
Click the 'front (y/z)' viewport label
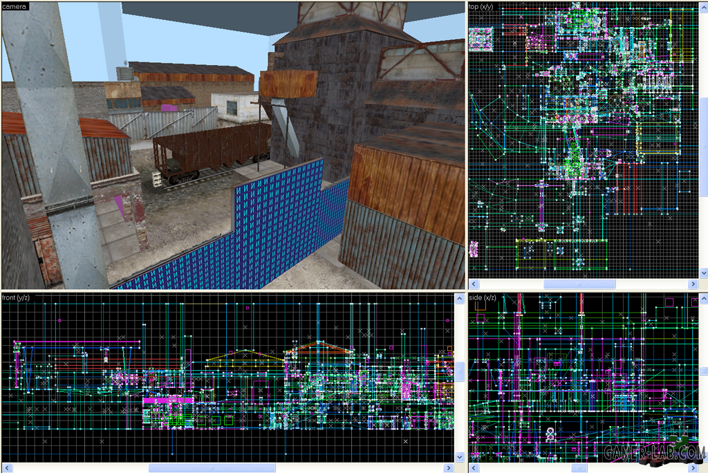coord(16,297)
